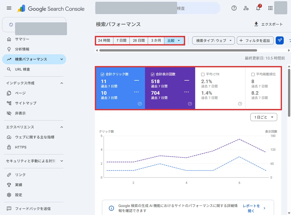Expand the セキュリティと手動による対策 section
This screenshot has width=291, height=215.
coord(62,161)
